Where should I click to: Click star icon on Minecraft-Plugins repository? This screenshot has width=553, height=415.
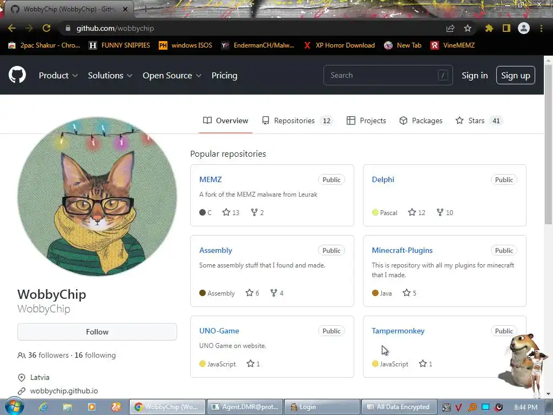pos(407,292)
